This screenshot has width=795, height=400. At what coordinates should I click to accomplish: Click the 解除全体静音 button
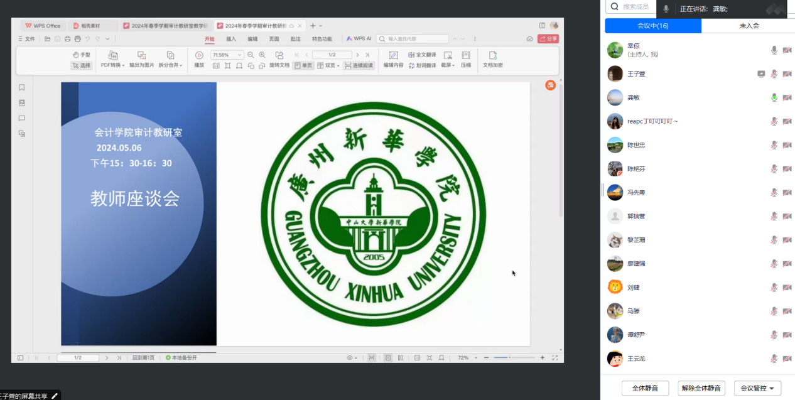click(701, 388)
